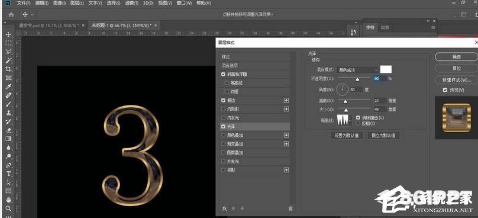
Task: Open the 编辑(E) menu
Action: (42, 3)
